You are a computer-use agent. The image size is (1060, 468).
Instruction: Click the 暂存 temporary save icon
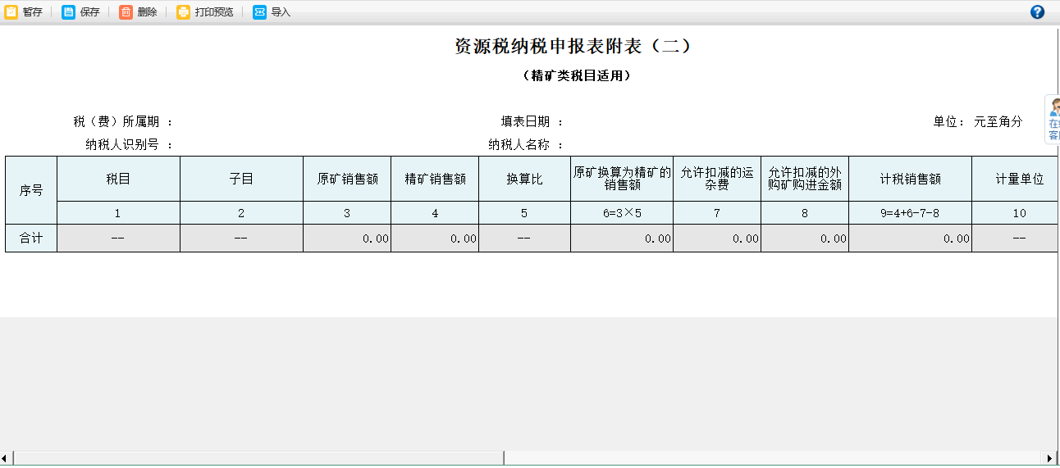click(11, 12)
